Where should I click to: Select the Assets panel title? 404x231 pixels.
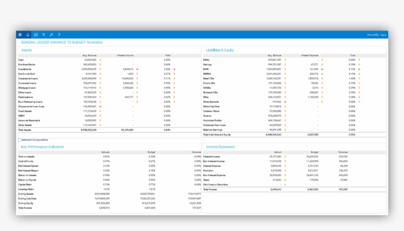coord(26,50)
